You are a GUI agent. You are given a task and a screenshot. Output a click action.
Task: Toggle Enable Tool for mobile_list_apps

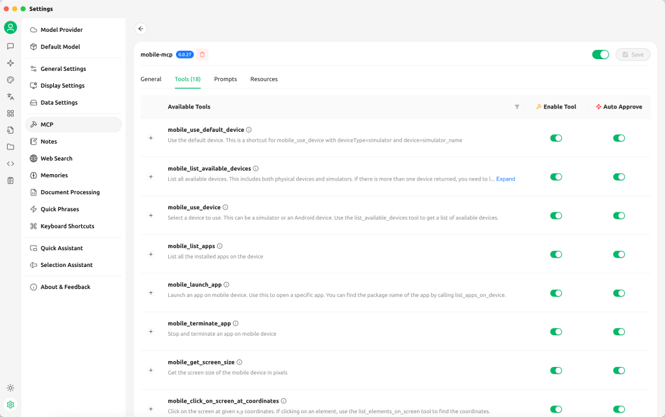tap(556, 254)
